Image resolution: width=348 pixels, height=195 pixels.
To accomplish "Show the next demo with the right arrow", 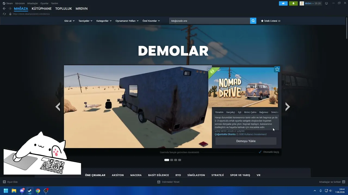I will [287, 107].
